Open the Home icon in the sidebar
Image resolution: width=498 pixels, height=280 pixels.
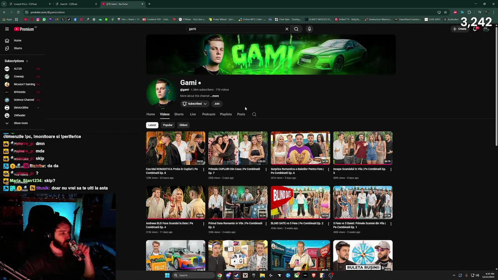7,40
